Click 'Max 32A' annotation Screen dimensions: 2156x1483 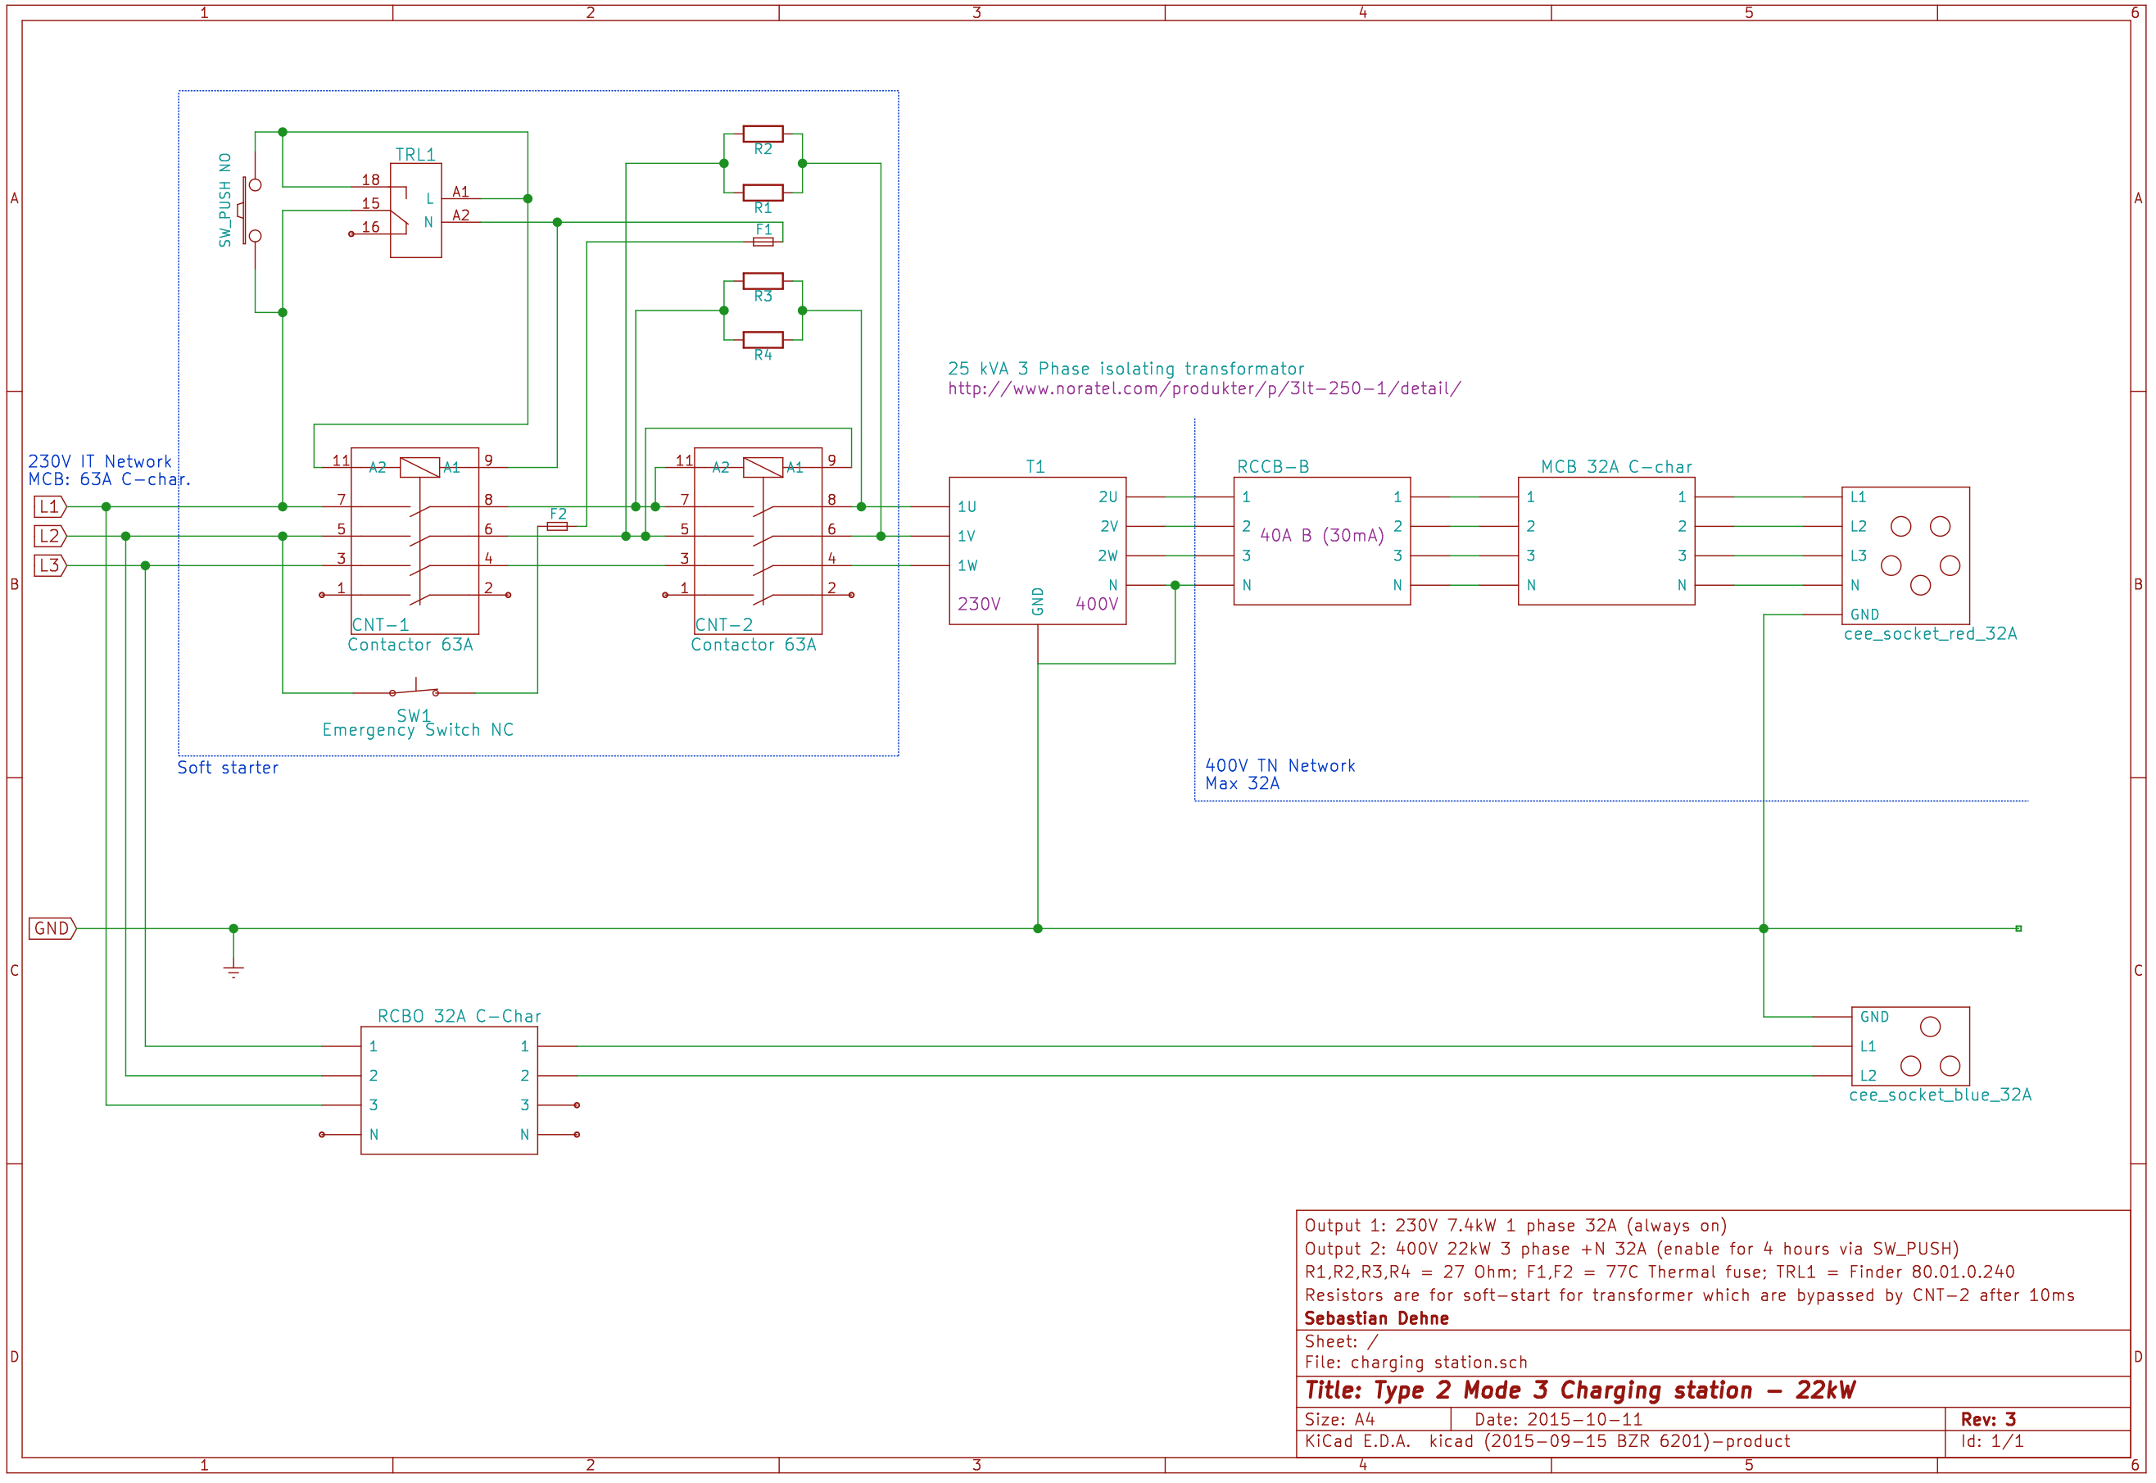point(1242,783)
